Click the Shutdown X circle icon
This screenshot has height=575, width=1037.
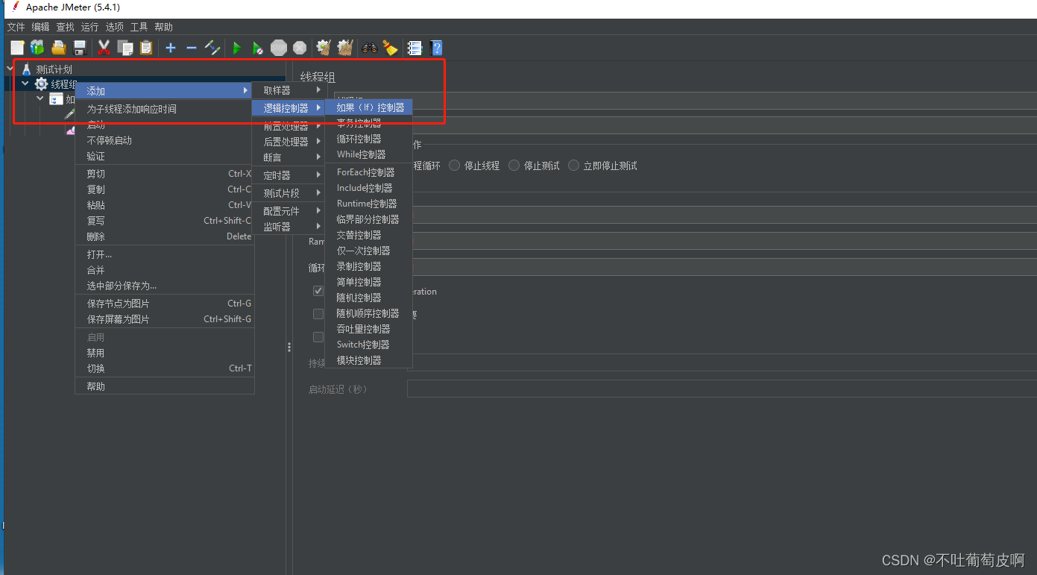[300, 48]
